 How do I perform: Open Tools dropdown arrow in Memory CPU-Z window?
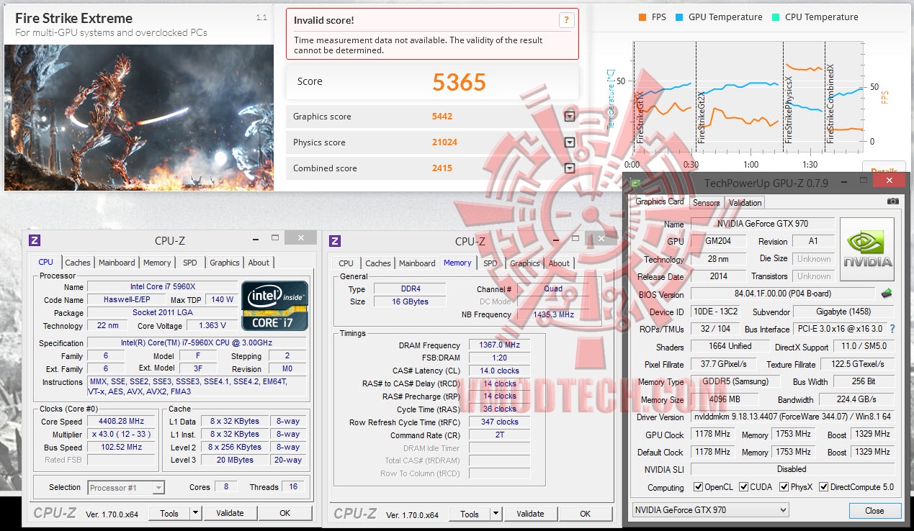pyautogui.click(x=496, y=514)
